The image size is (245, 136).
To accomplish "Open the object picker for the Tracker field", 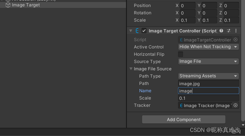I will [235, 105].
